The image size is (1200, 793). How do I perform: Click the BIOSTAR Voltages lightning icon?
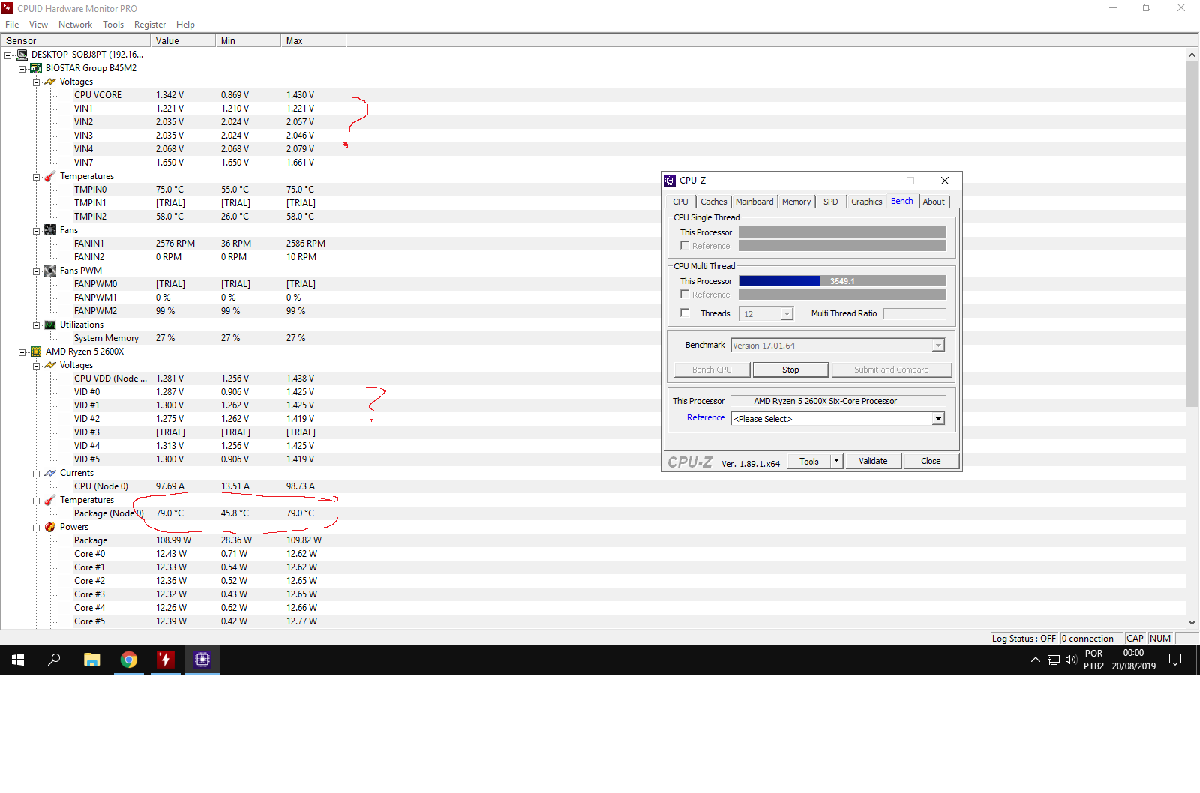(50, 82)
